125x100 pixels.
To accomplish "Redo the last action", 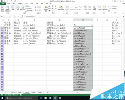I will [11, 1].
